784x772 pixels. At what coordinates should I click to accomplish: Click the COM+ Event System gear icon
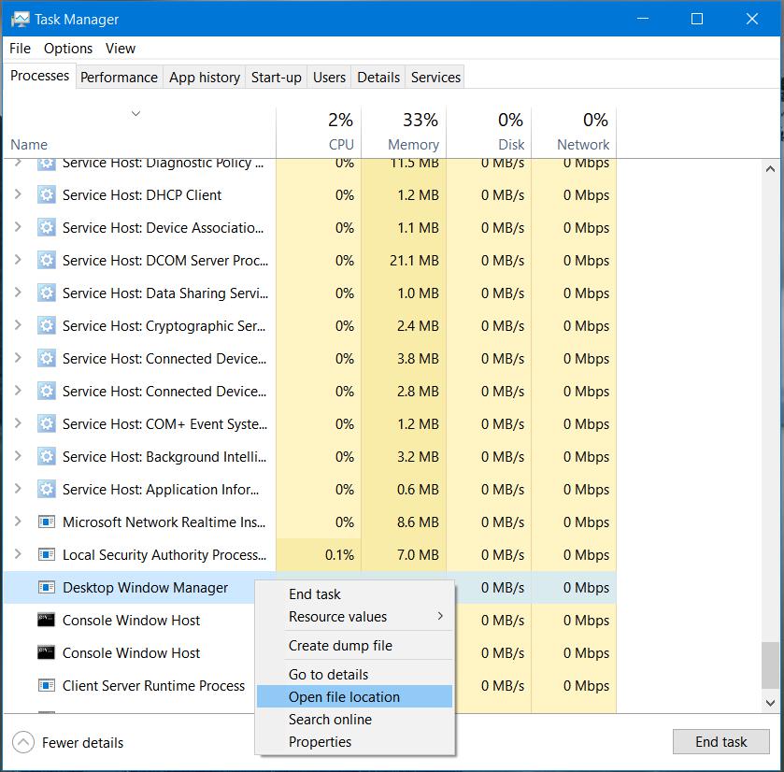tap(47, 424)
